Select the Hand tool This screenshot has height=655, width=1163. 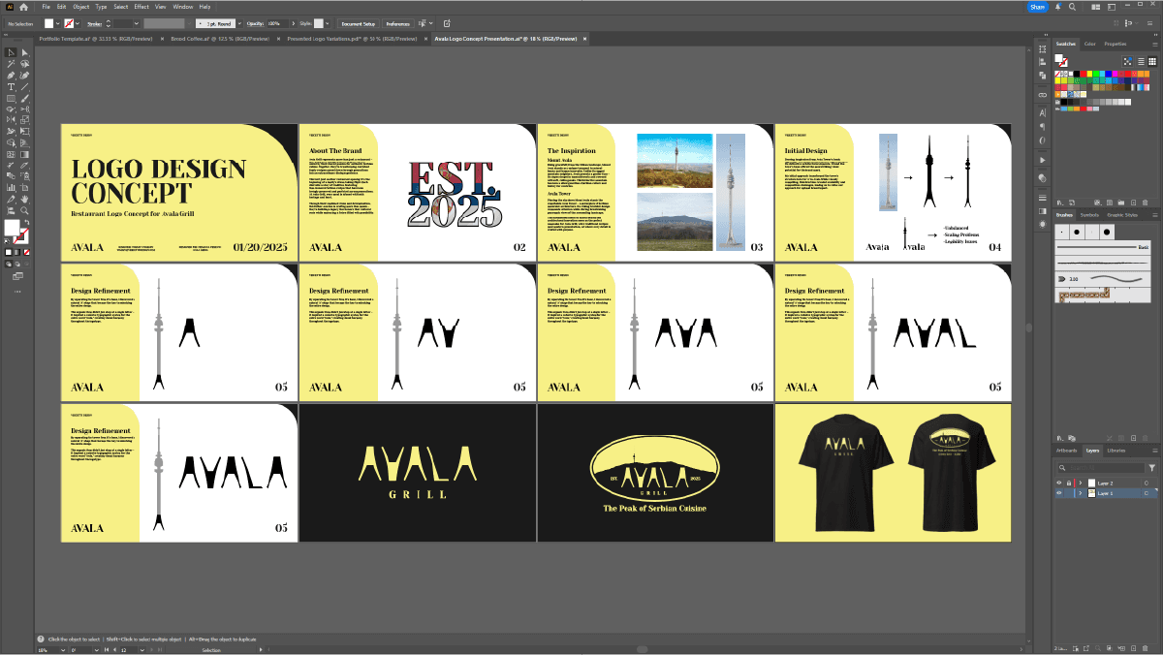pos(24,199)
